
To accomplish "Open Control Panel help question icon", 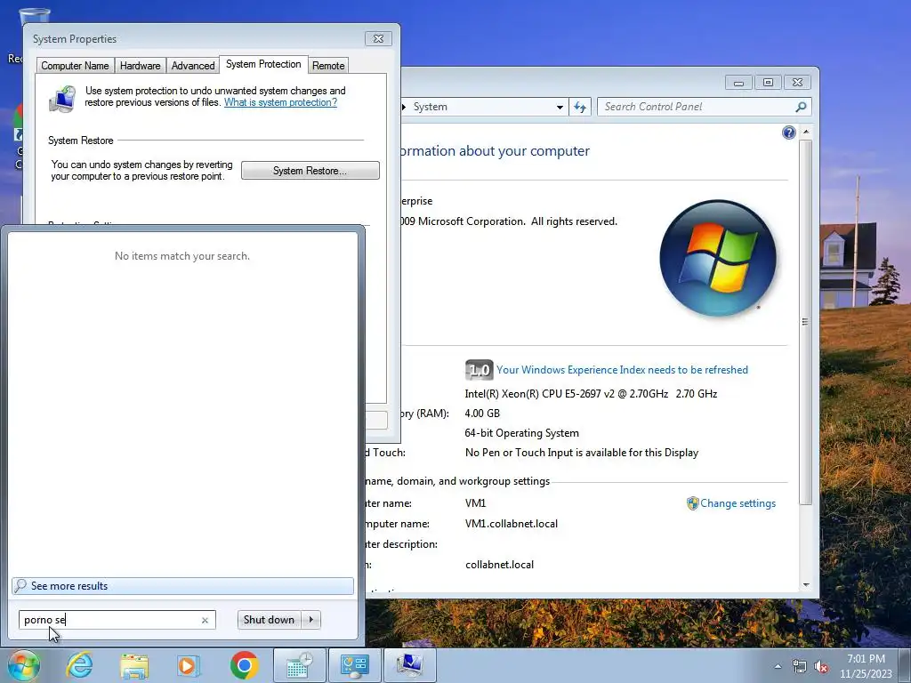I will (788, 133).
